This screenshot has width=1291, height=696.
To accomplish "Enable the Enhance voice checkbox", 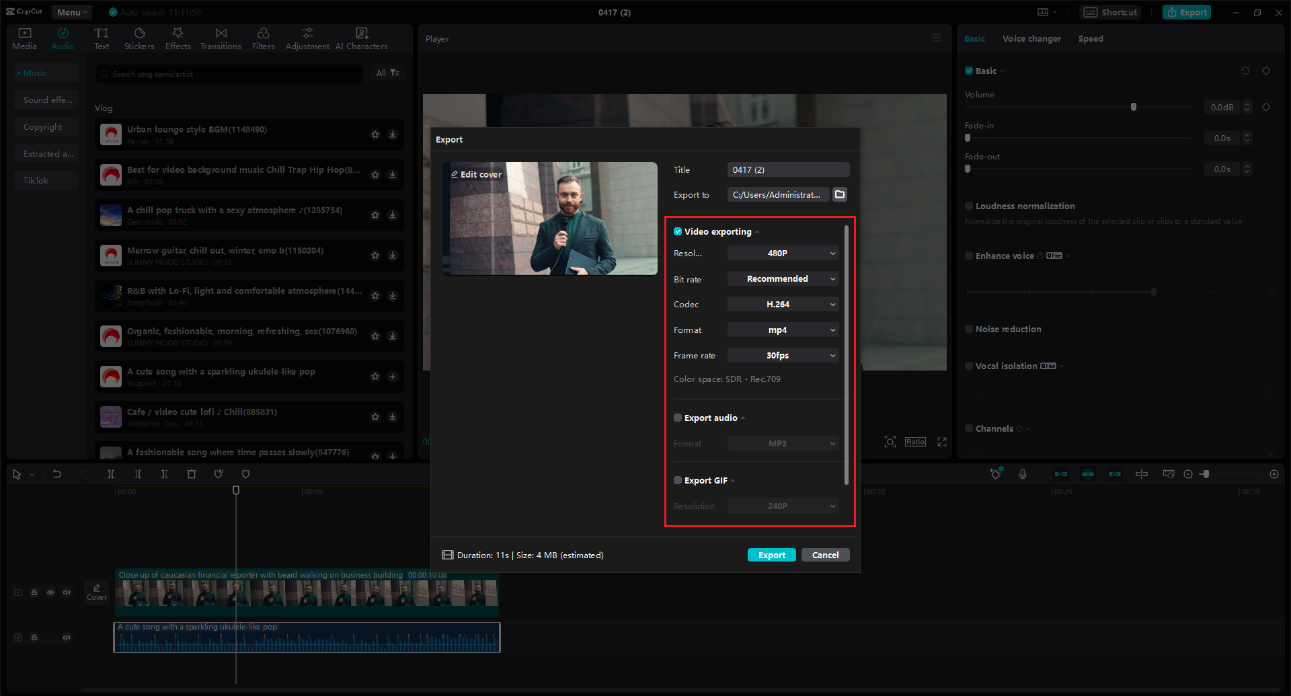I will point(969,256).
